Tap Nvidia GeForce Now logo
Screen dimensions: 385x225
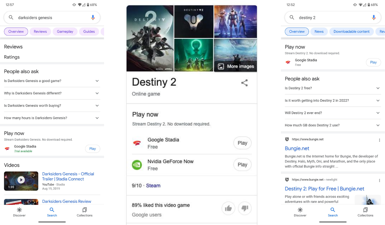pyautogui.click(x=137, y=165)
